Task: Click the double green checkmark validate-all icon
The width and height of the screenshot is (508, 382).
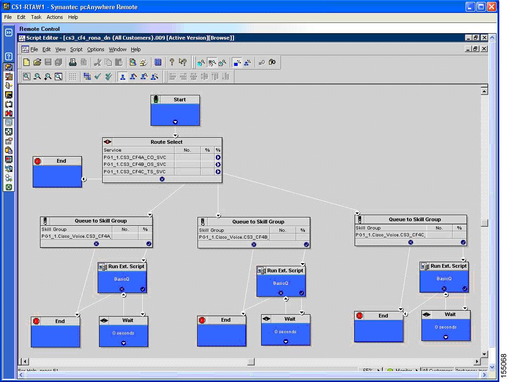Action: pyautogui.click(x=109, y=76)
